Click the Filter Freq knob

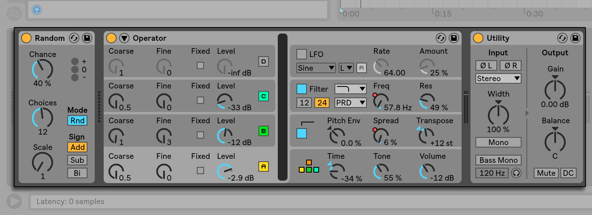click(381, 101)
